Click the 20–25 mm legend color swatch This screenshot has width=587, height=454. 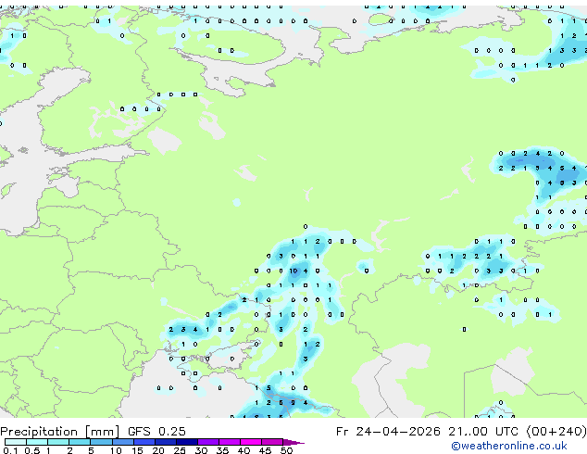pyautogui.click(x=166, y=442)
